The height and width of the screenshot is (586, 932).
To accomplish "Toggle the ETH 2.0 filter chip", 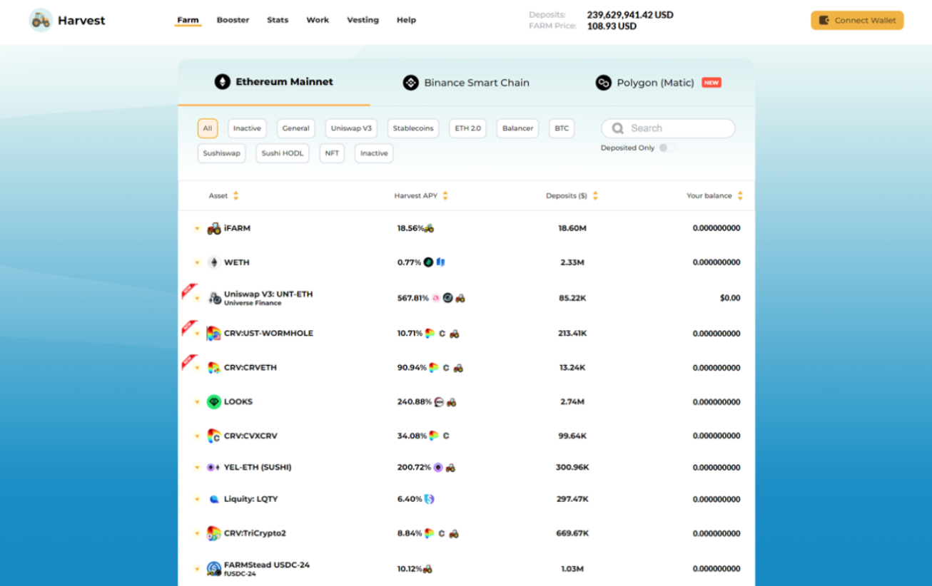I will (x=468, y=128).
